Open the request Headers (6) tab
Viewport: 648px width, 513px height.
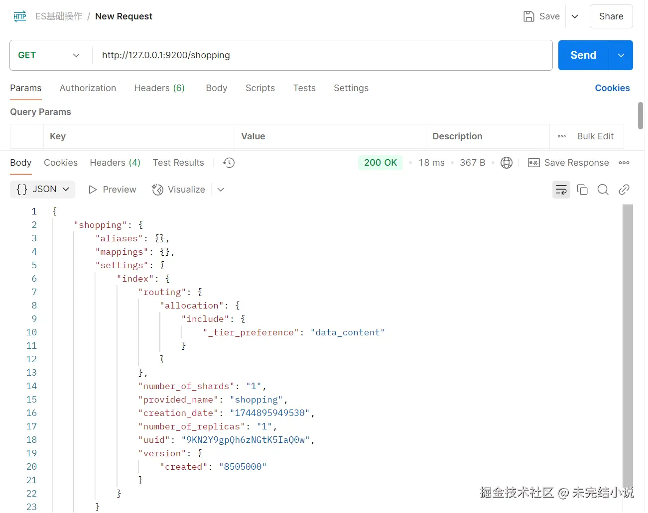(159, 88)
